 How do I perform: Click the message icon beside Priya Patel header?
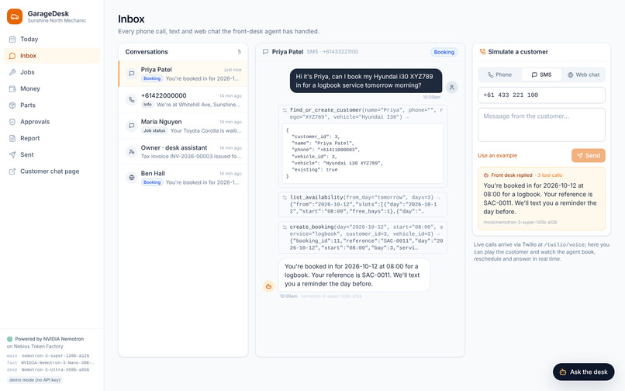point(265,52)
